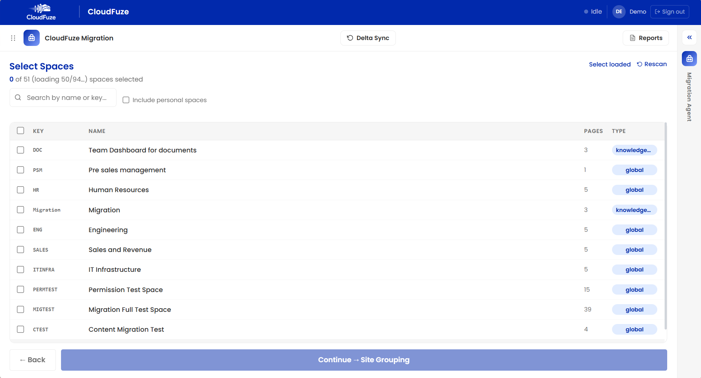Open the drag handle dots menu

[13, 38]
